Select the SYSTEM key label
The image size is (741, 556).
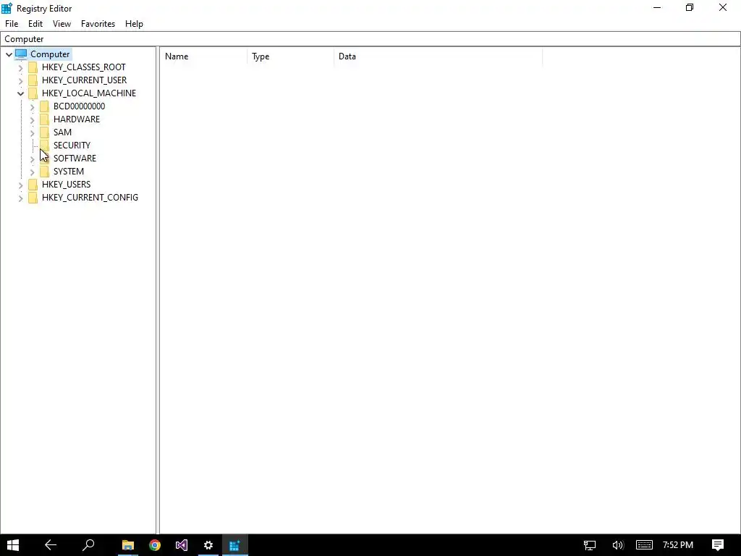(69, 171)
